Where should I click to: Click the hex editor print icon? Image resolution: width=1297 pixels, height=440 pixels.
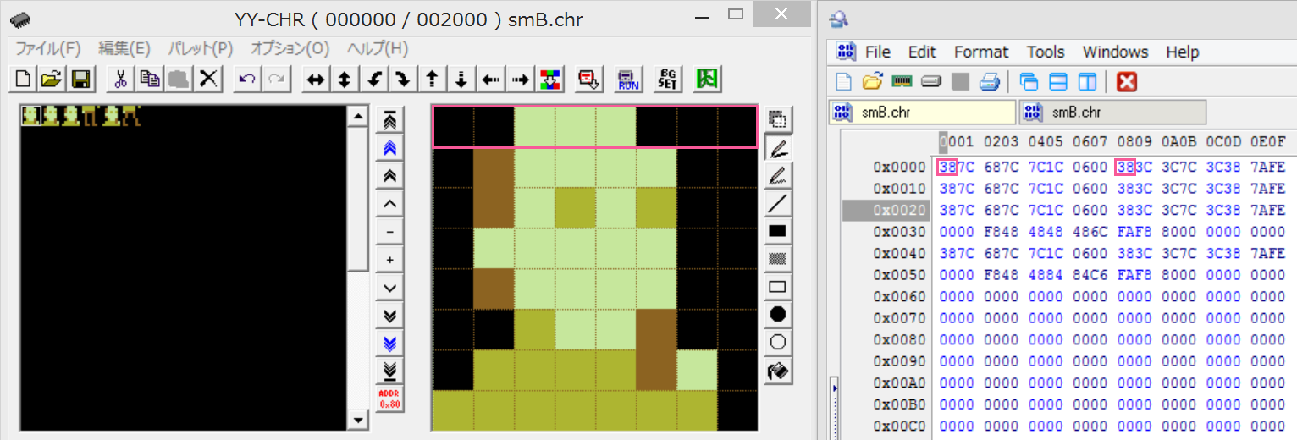(990, 82)
